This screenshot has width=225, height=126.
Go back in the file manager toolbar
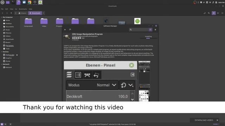2,13
